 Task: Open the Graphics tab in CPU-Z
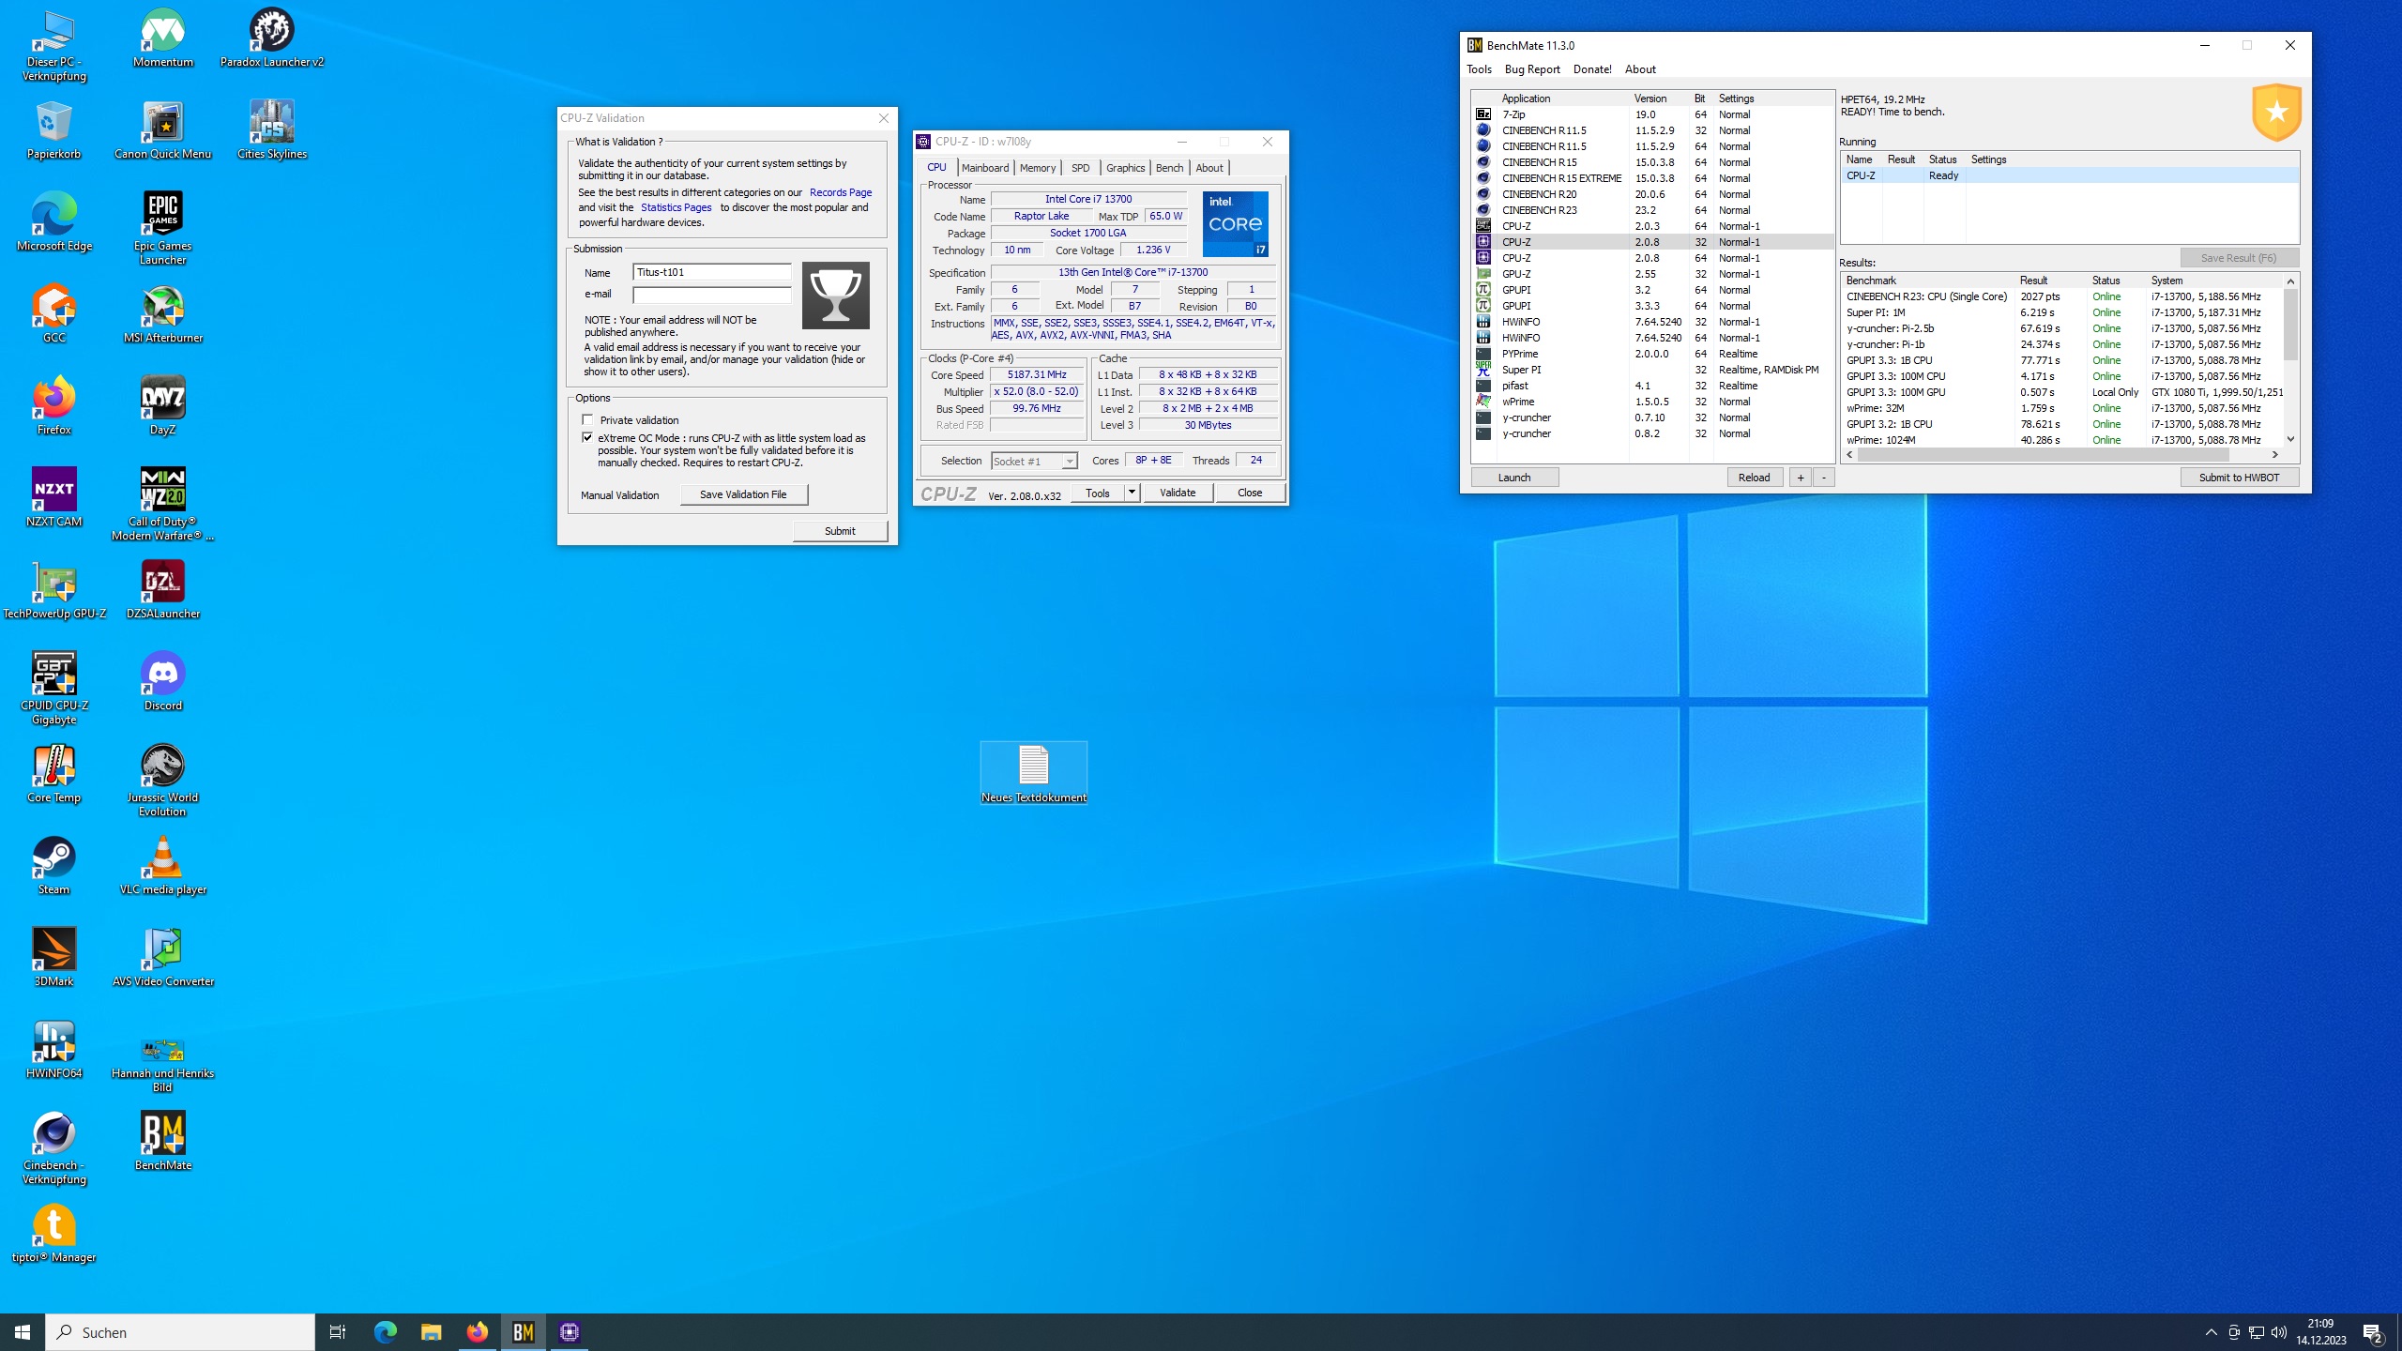click(1125, 168)
